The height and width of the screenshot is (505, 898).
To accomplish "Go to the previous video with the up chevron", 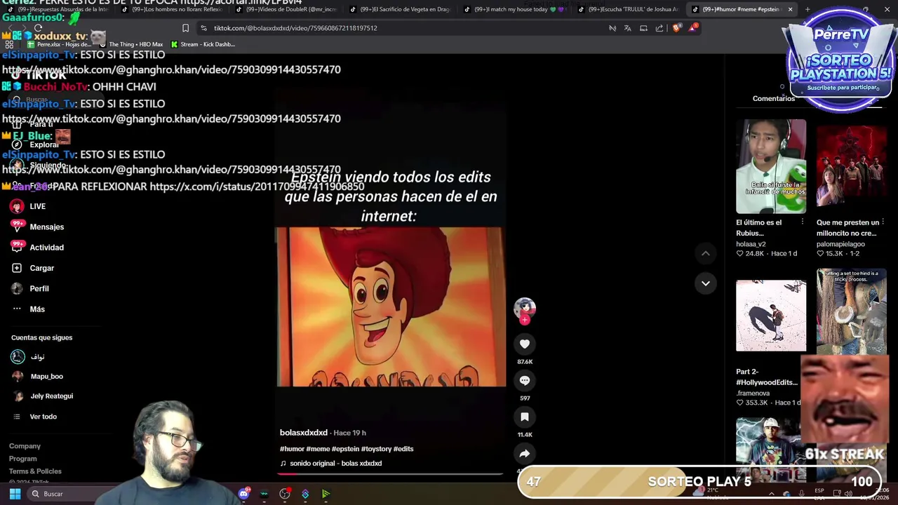I will tap(706, 253).
